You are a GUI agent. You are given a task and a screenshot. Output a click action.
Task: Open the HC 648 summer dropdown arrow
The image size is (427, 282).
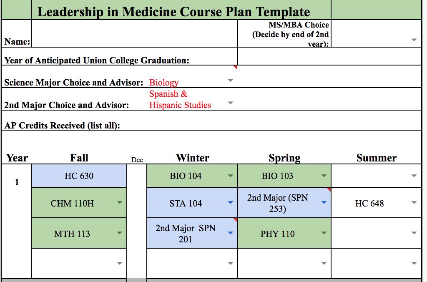[414, 203]
